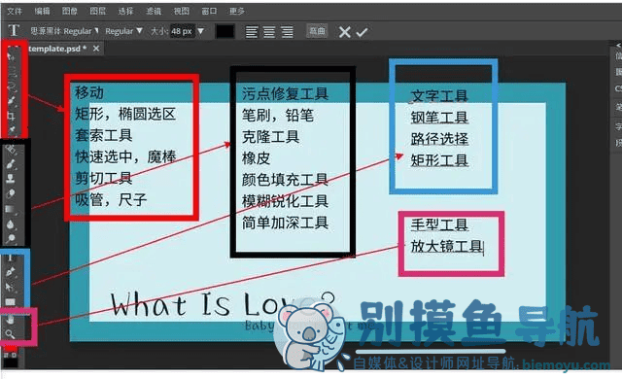
Task: Select the Pen tool
Action: (11, 271)
